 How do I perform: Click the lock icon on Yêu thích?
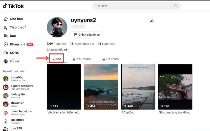point(74,59)
